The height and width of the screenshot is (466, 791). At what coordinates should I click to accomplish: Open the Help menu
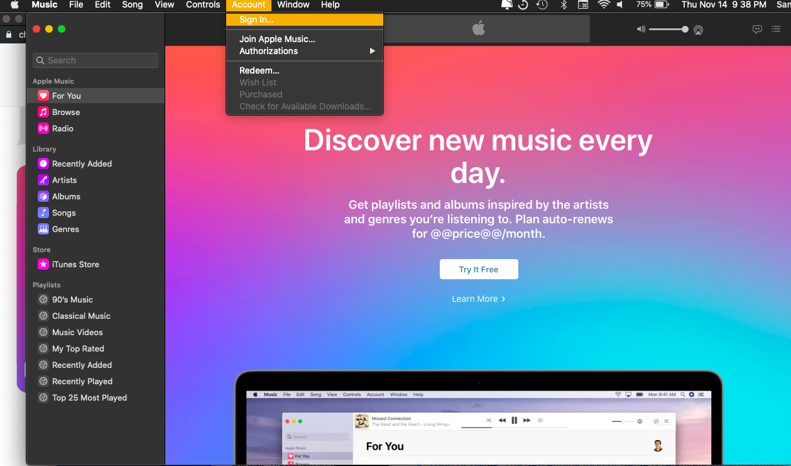coord(330,5)
